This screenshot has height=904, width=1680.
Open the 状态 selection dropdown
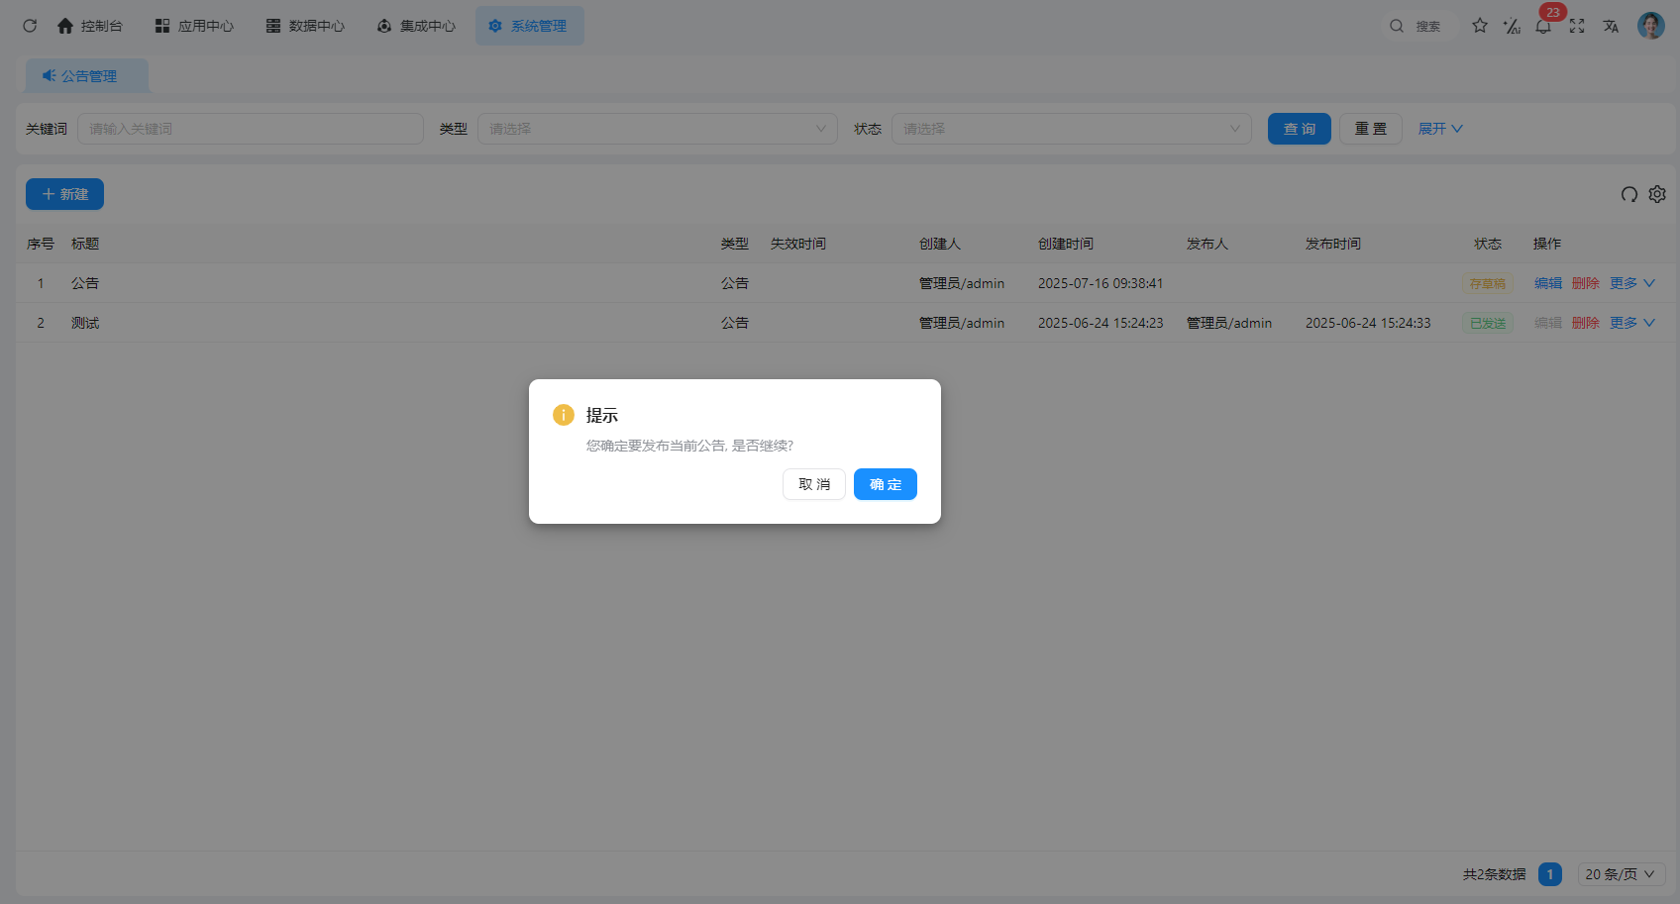pyautogui.click(x=1071, y=128)
